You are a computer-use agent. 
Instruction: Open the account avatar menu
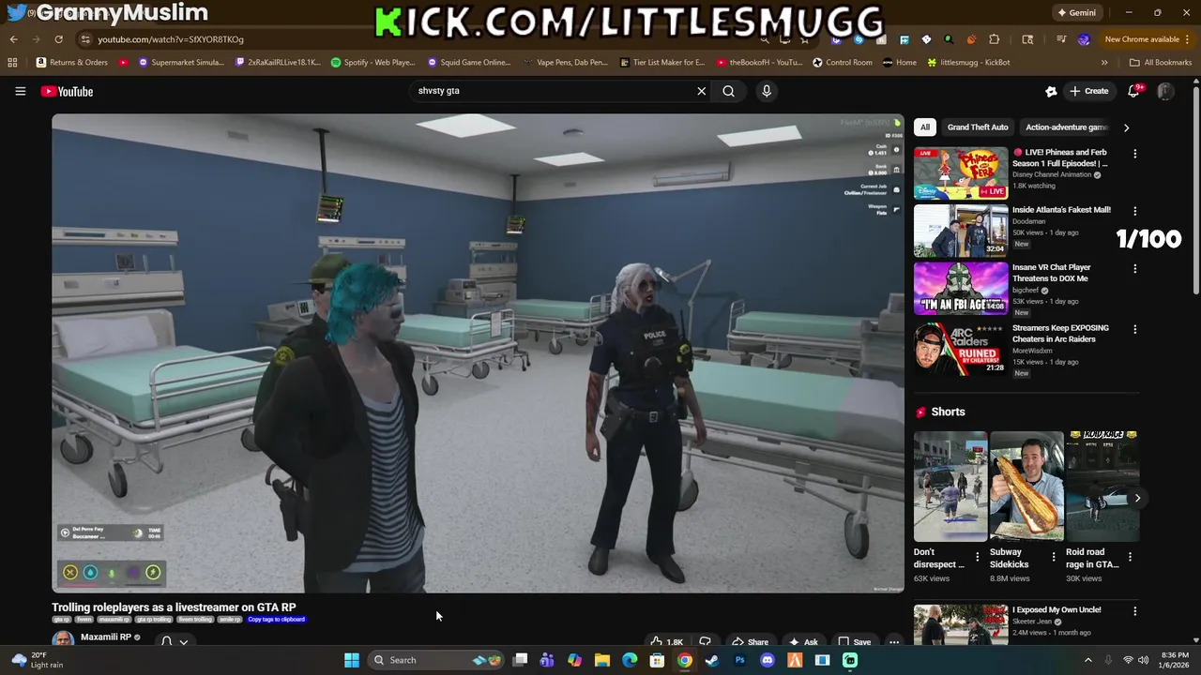(1165, 91)
